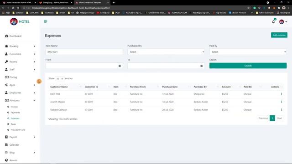Click the Blog icon in the sidebar

pos(6,153)
